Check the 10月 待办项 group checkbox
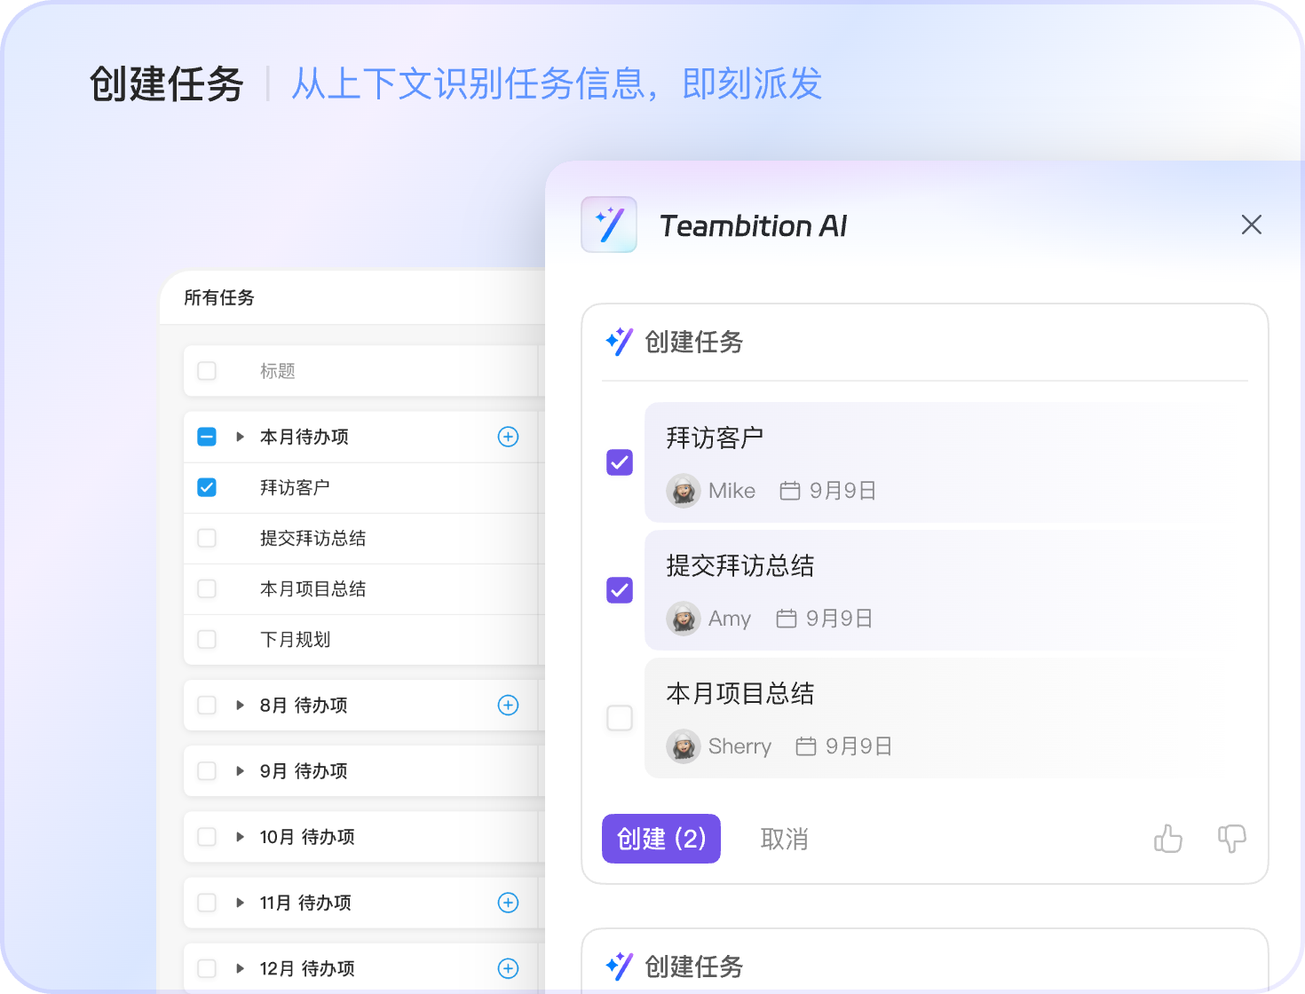This screenshot has height=994, width=1305. 207,836
